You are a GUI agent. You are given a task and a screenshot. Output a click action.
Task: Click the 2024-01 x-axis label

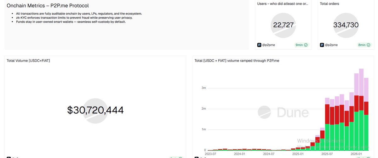point(239,154)
